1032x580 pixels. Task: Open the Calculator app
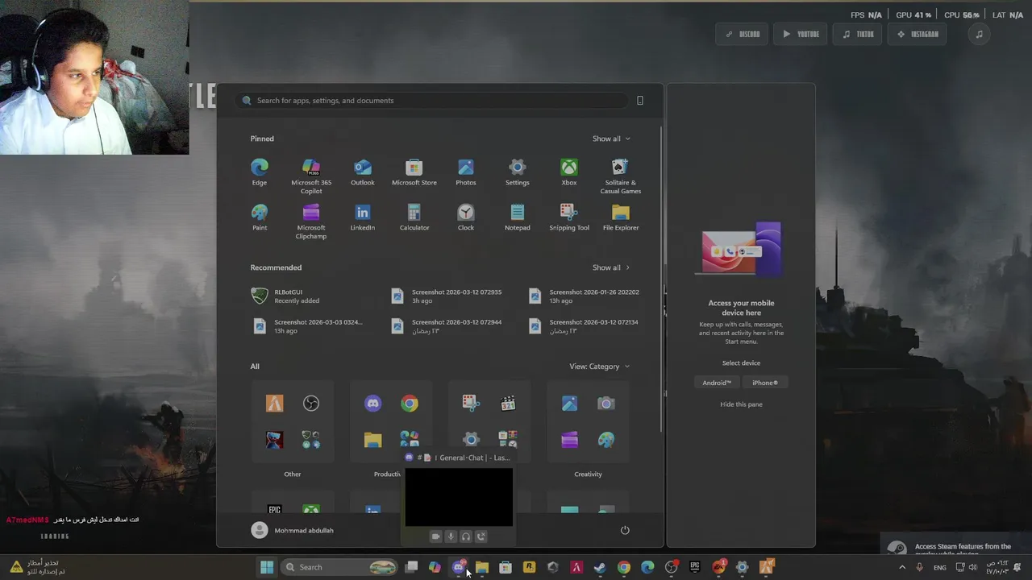pos(414,217)
